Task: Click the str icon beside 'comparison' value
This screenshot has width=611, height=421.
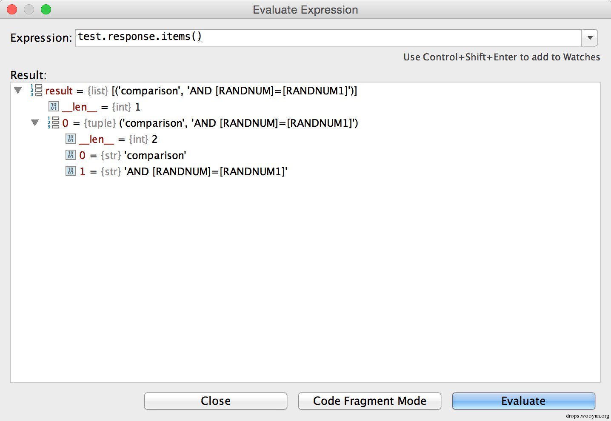Action: tap(71, 155)
